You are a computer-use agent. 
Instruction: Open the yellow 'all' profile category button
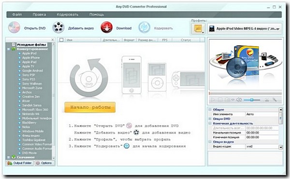click(x=198, y=29)
